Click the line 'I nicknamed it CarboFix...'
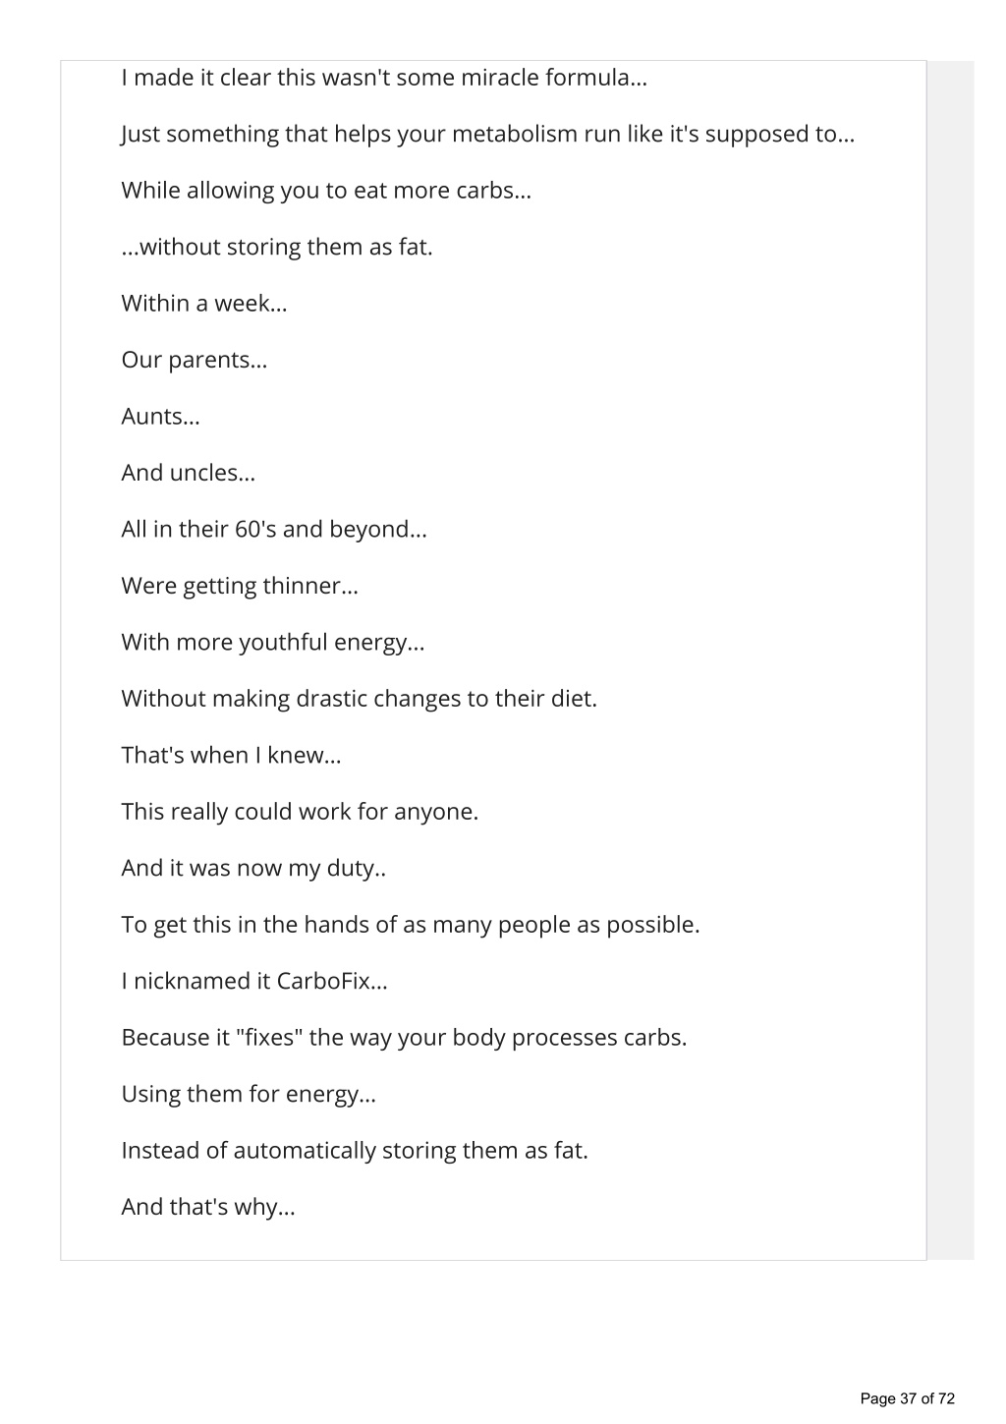This screenshot has height=1424, width=1006. click(254, 981)
